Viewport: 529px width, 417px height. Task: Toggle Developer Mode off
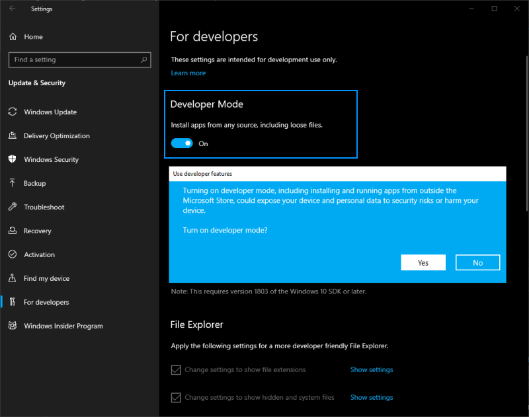click(x=182, y=143)
